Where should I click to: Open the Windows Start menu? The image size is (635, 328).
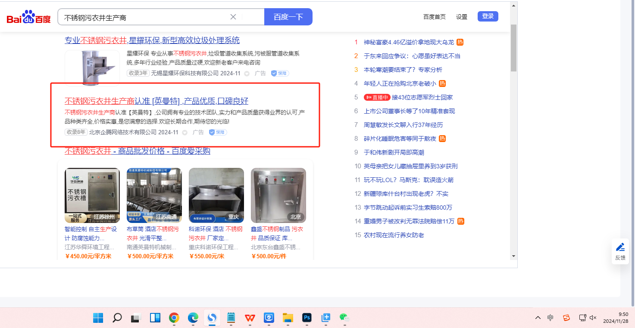(98, 318)
